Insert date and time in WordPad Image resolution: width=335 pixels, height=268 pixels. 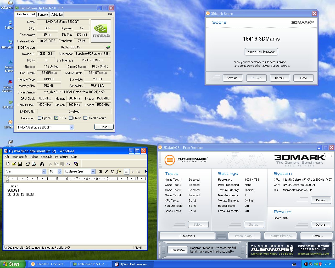coord(76,164)
